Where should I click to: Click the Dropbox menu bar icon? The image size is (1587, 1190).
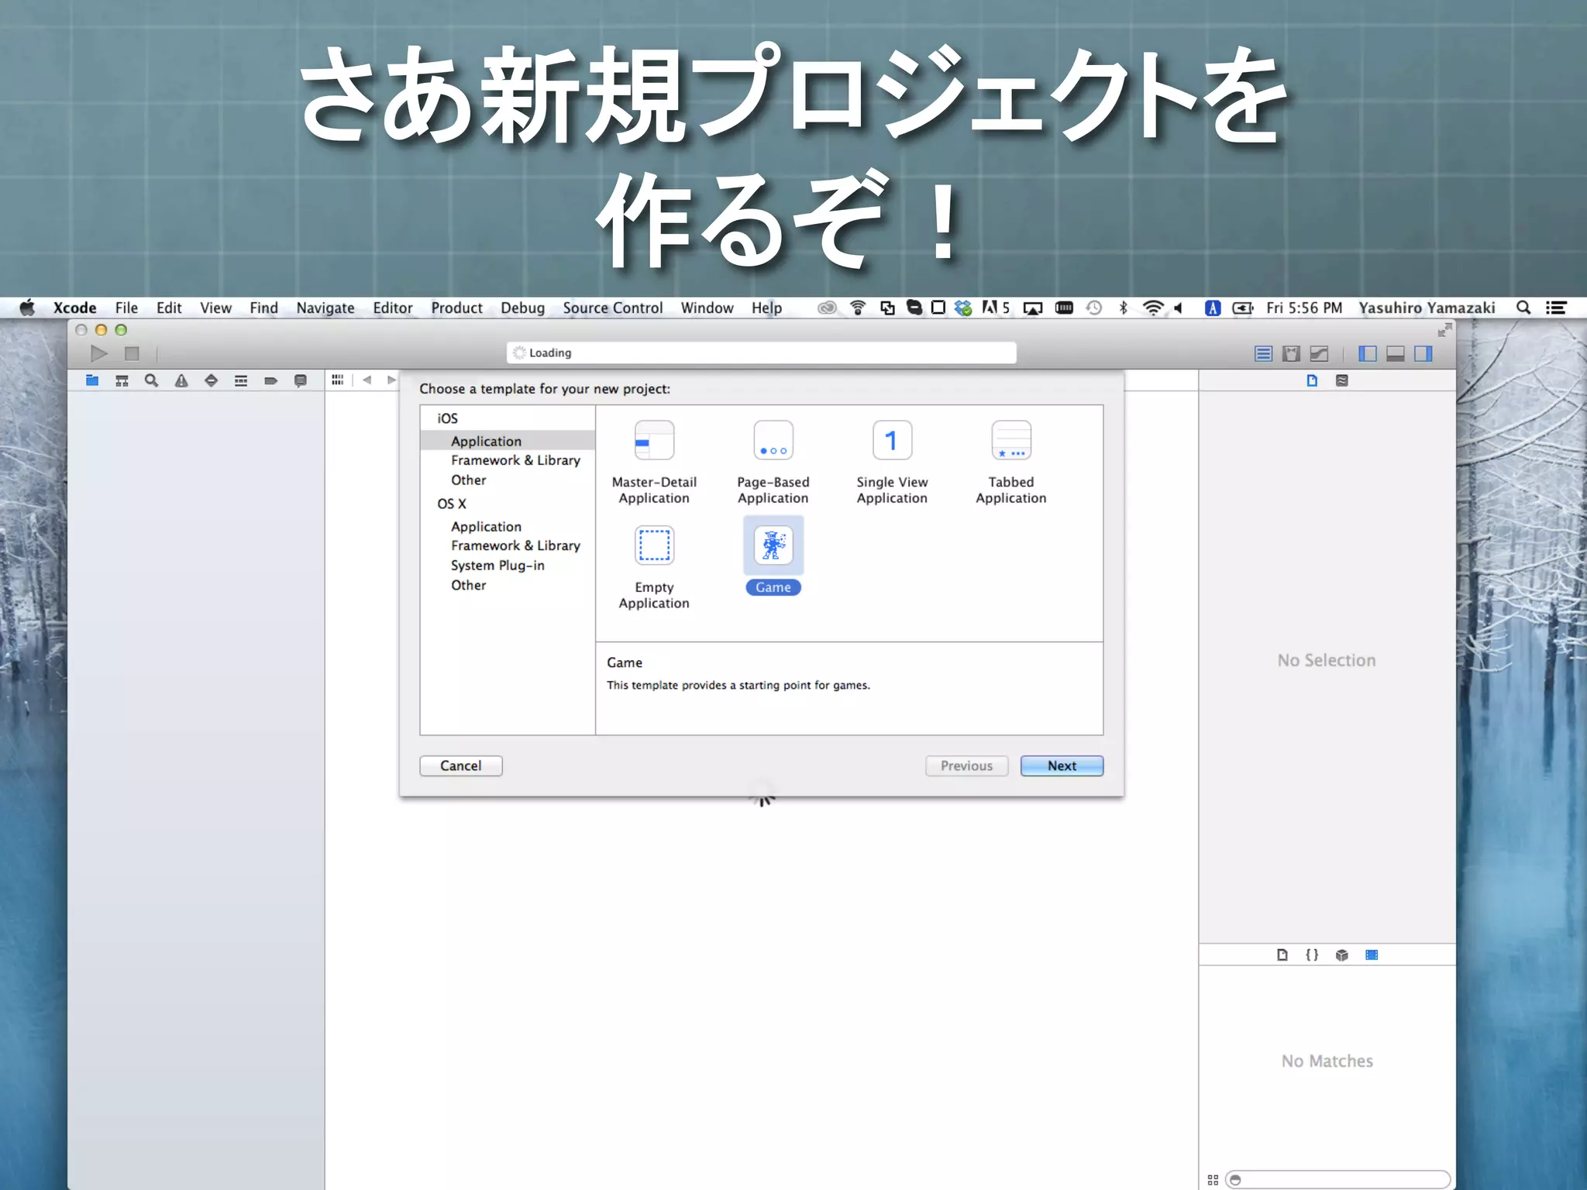(x=963, y=308)
